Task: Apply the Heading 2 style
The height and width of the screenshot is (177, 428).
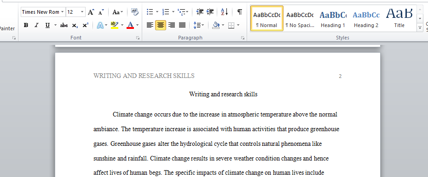Action: 366,18
